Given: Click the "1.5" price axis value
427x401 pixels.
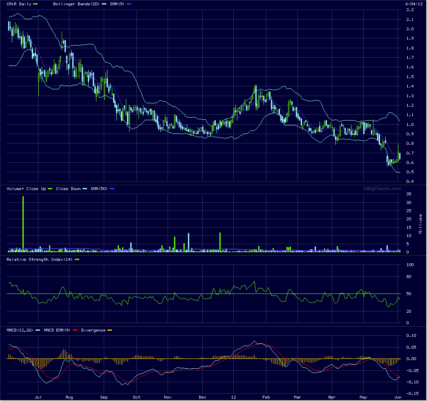Looking at the screenshot, I should pyautogui.click(x=410, y=77).
